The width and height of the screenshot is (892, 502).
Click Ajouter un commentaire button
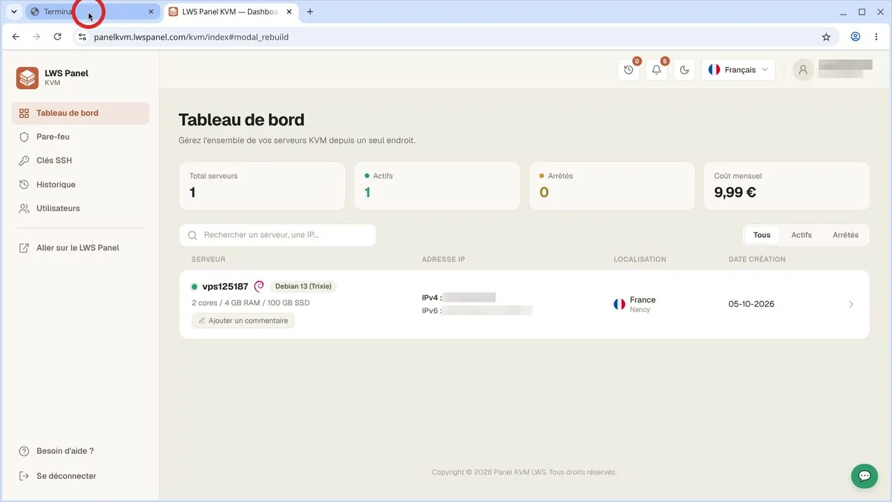(x=243, y=321)
